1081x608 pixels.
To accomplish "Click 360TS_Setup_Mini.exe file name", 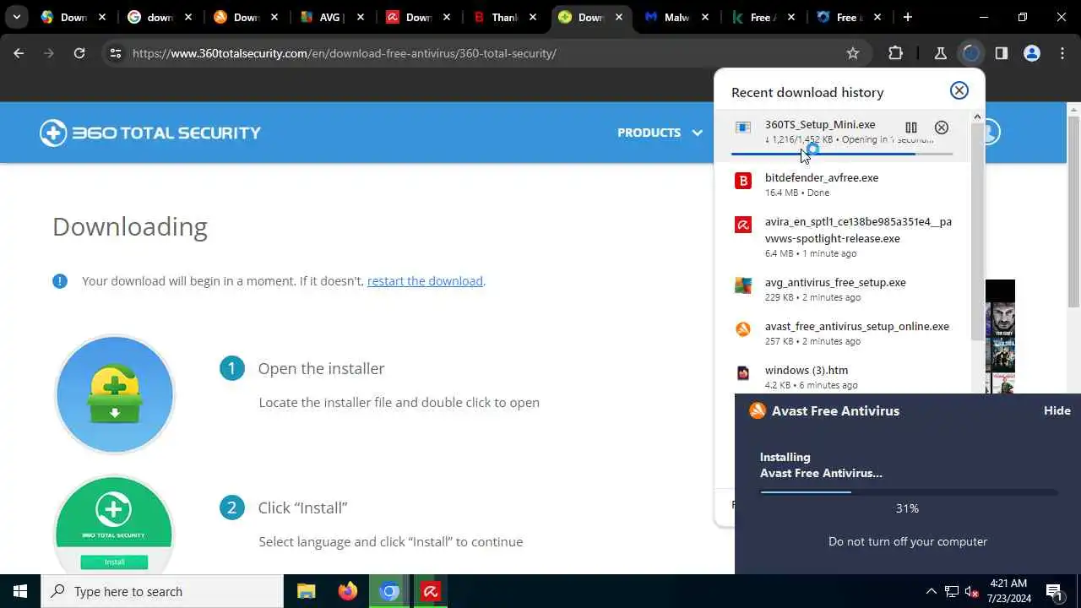I will [x=820, y=124].
